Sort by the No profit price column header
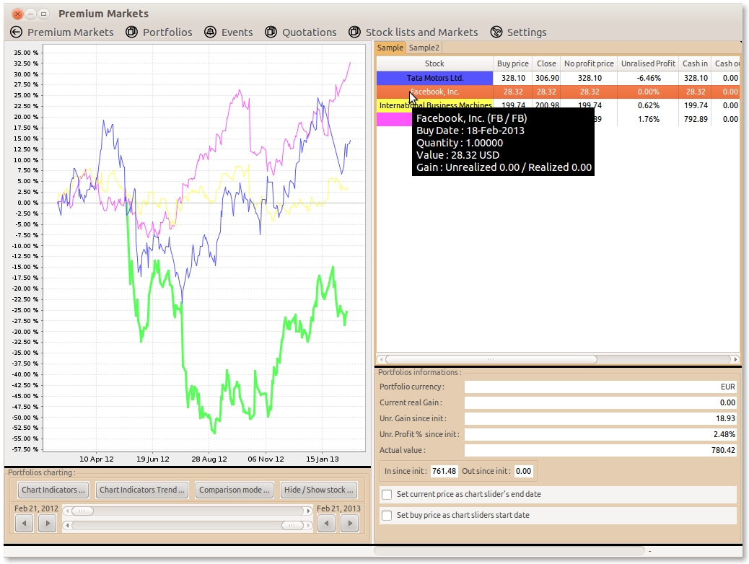This screenshot has height=564, width=749. (589, 63)
